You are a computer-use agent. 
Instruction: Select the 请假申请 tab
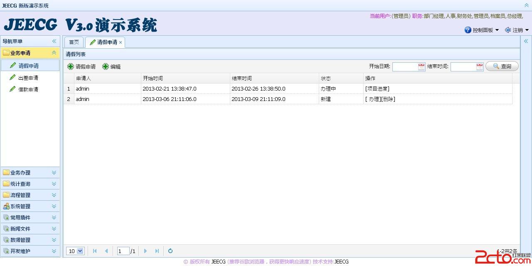click(x=105, y=42)
